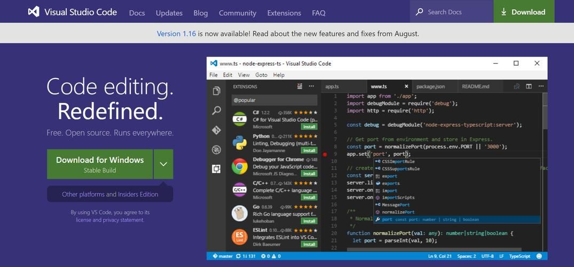Click the split editor icon

coord(529,87)
